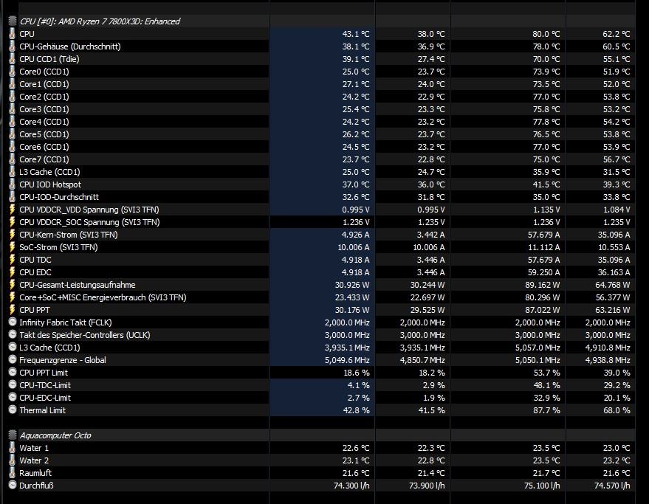Click clock icon of Infinity Fabric Takt (FCLK)
The height and width of the screenshot is (504, 649).
[x=13, y=322]
